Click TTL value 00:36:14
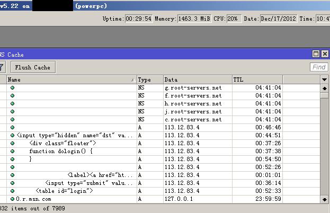330x213 pixels. (268, 183)
